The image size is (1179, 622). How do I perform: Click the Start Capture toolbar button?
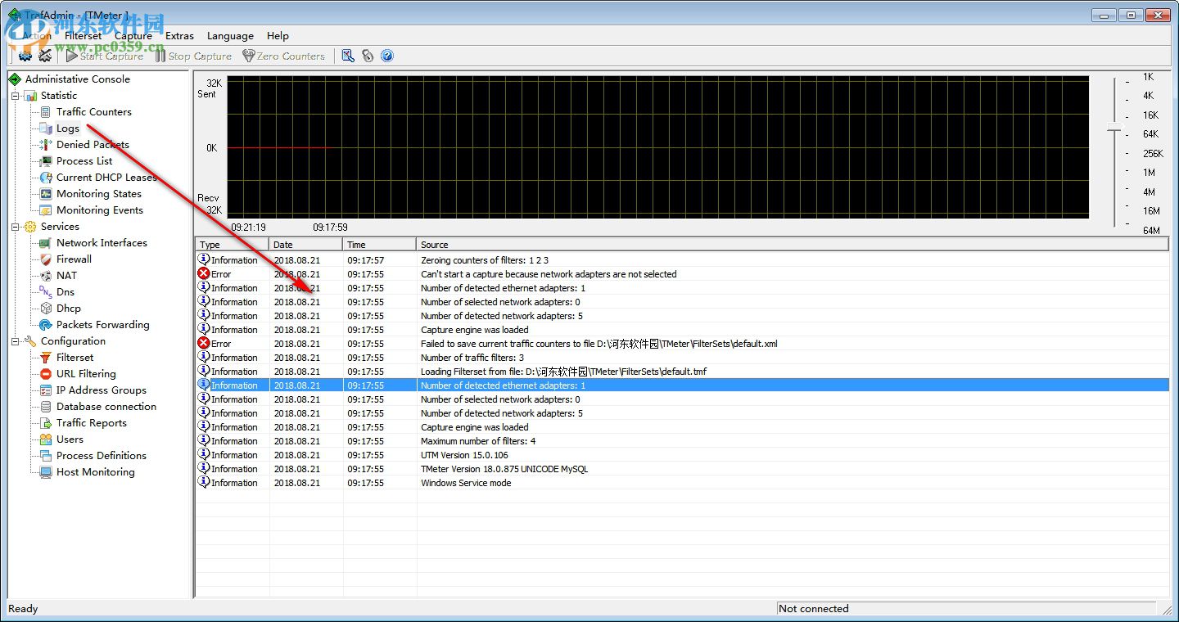[x=105, y=56]
